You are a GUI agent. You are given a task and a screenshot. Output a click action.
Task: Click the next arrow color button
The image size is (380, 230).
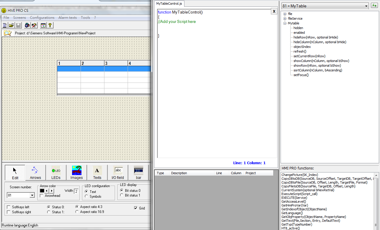point(52,191)
